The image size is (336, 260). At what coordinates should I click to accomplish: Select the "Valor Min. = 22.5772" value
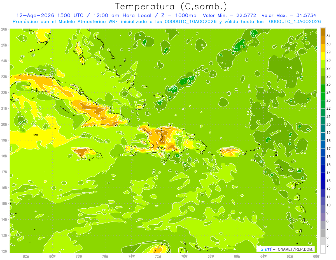[229, 15]
